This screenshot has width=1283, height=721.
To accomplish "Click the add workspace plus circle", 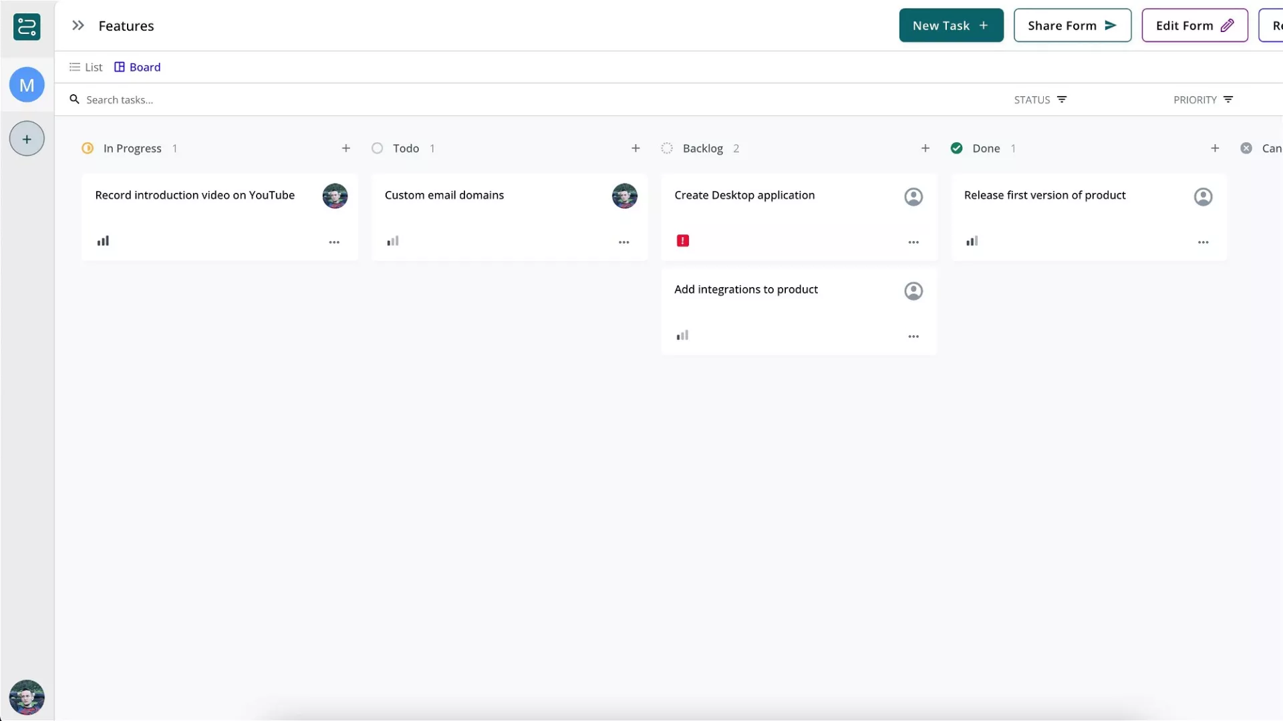I will pos(27,139).
